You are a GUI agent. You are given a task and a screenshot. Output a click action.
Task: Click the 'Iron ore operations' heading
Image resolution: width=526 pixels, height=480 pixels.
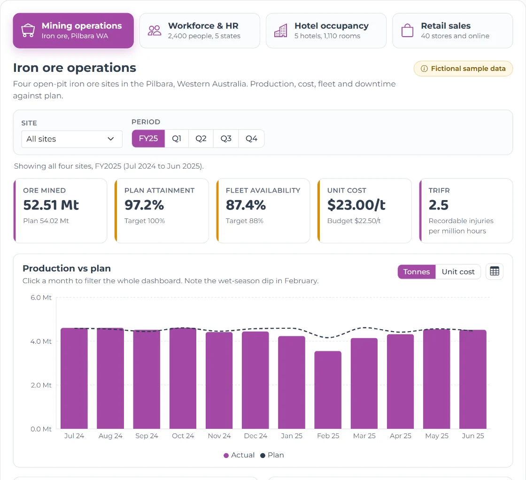75,68
